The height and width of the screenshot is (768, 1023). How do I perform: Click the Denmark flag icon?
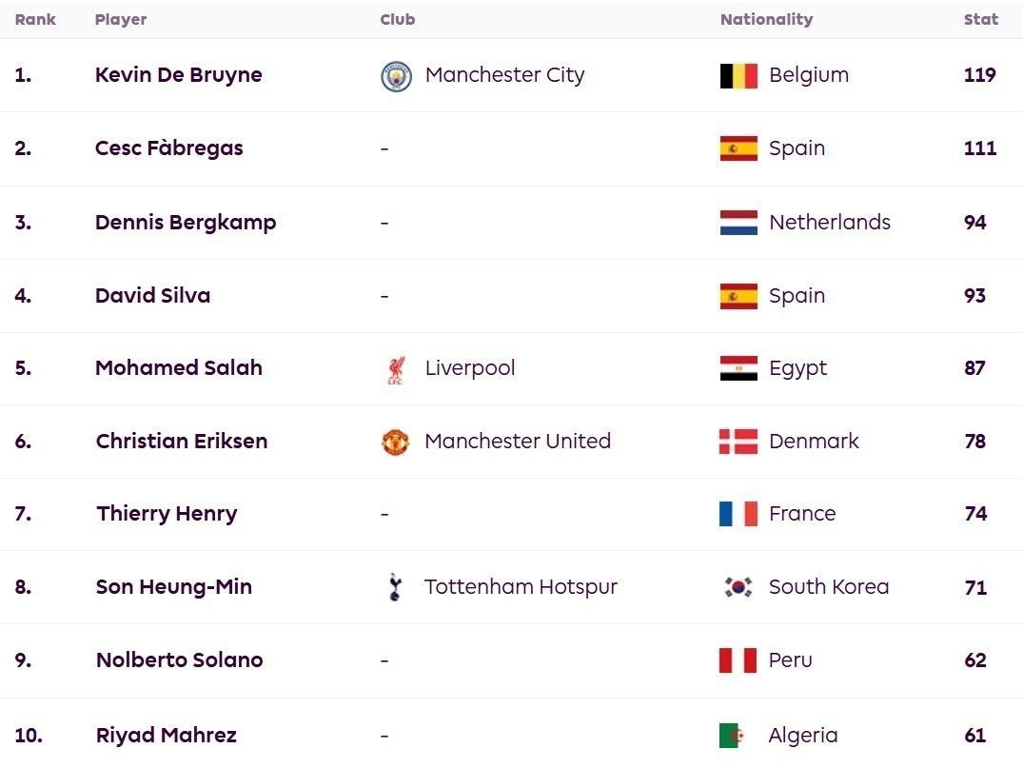738,441
